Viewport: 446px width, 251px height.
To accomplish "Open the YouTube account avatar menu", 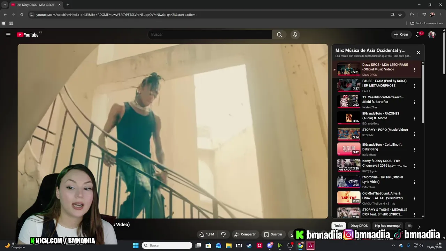I will point(432,35).
